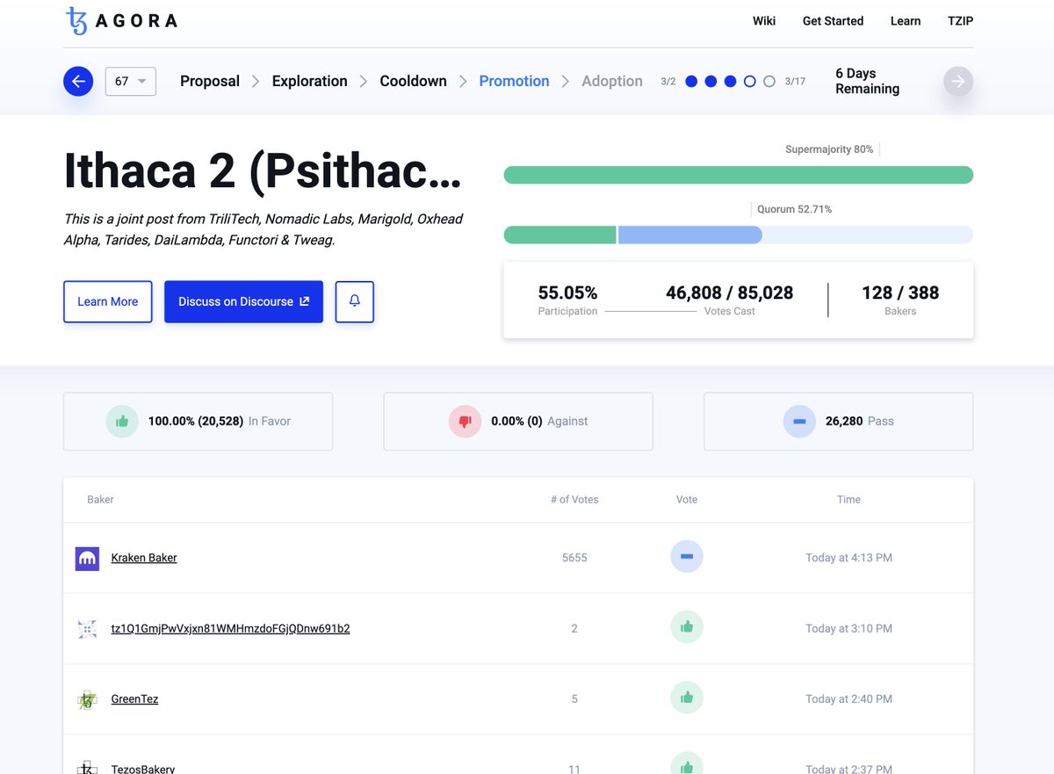Click the 5655 votes cell

[574, 558]
